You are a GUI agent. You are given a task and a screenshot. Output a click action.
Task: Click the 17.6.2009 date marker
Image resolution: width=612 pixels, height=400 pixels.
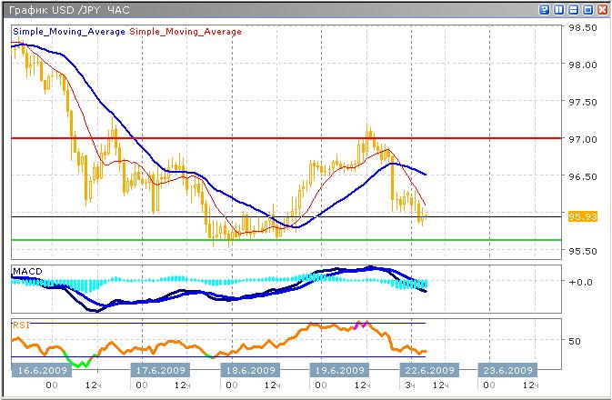tap(160, 371)
